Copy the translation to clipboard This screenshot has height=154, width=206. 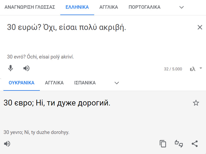(x=163, y=144)
